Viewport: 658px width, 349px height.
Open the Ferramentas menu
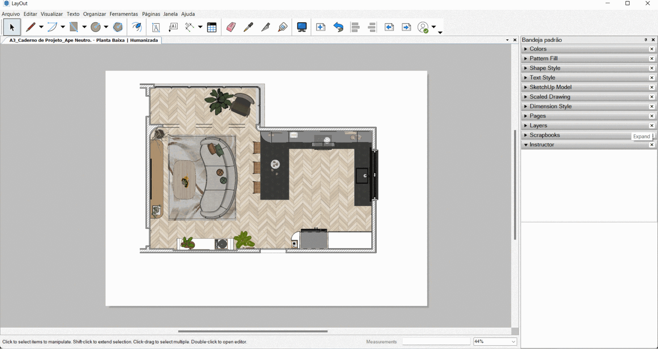coord(124,14)
